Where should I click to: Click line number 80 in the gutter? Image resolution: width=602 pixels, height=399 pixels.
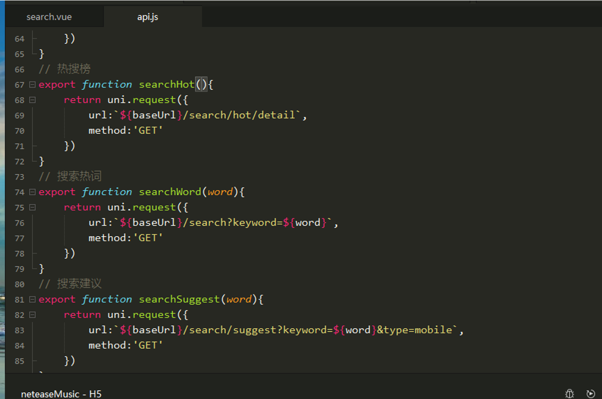20,285
